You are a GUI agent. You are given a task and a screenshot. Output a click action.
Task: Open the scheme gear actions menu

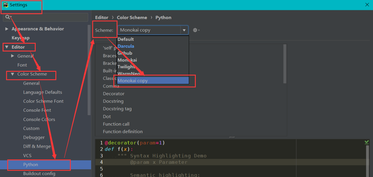click(196, 30)
